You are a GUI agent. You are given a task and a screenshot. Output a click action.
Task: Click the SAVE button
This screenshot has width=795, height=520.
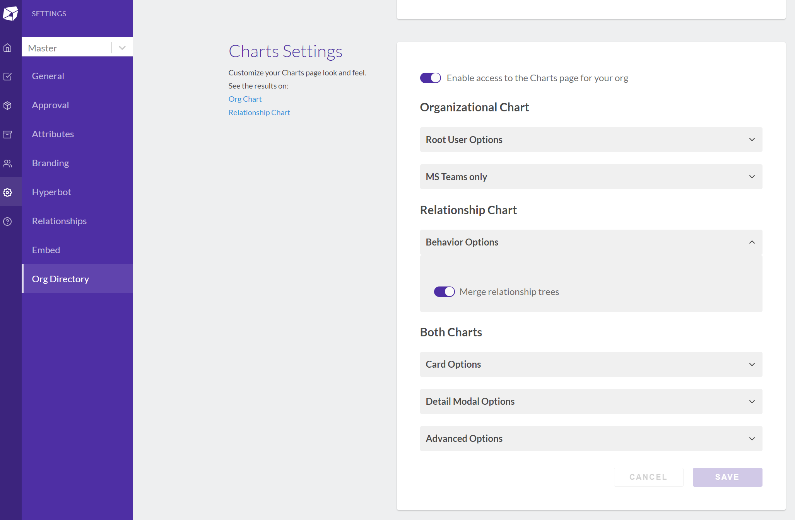tap(727, 477)
